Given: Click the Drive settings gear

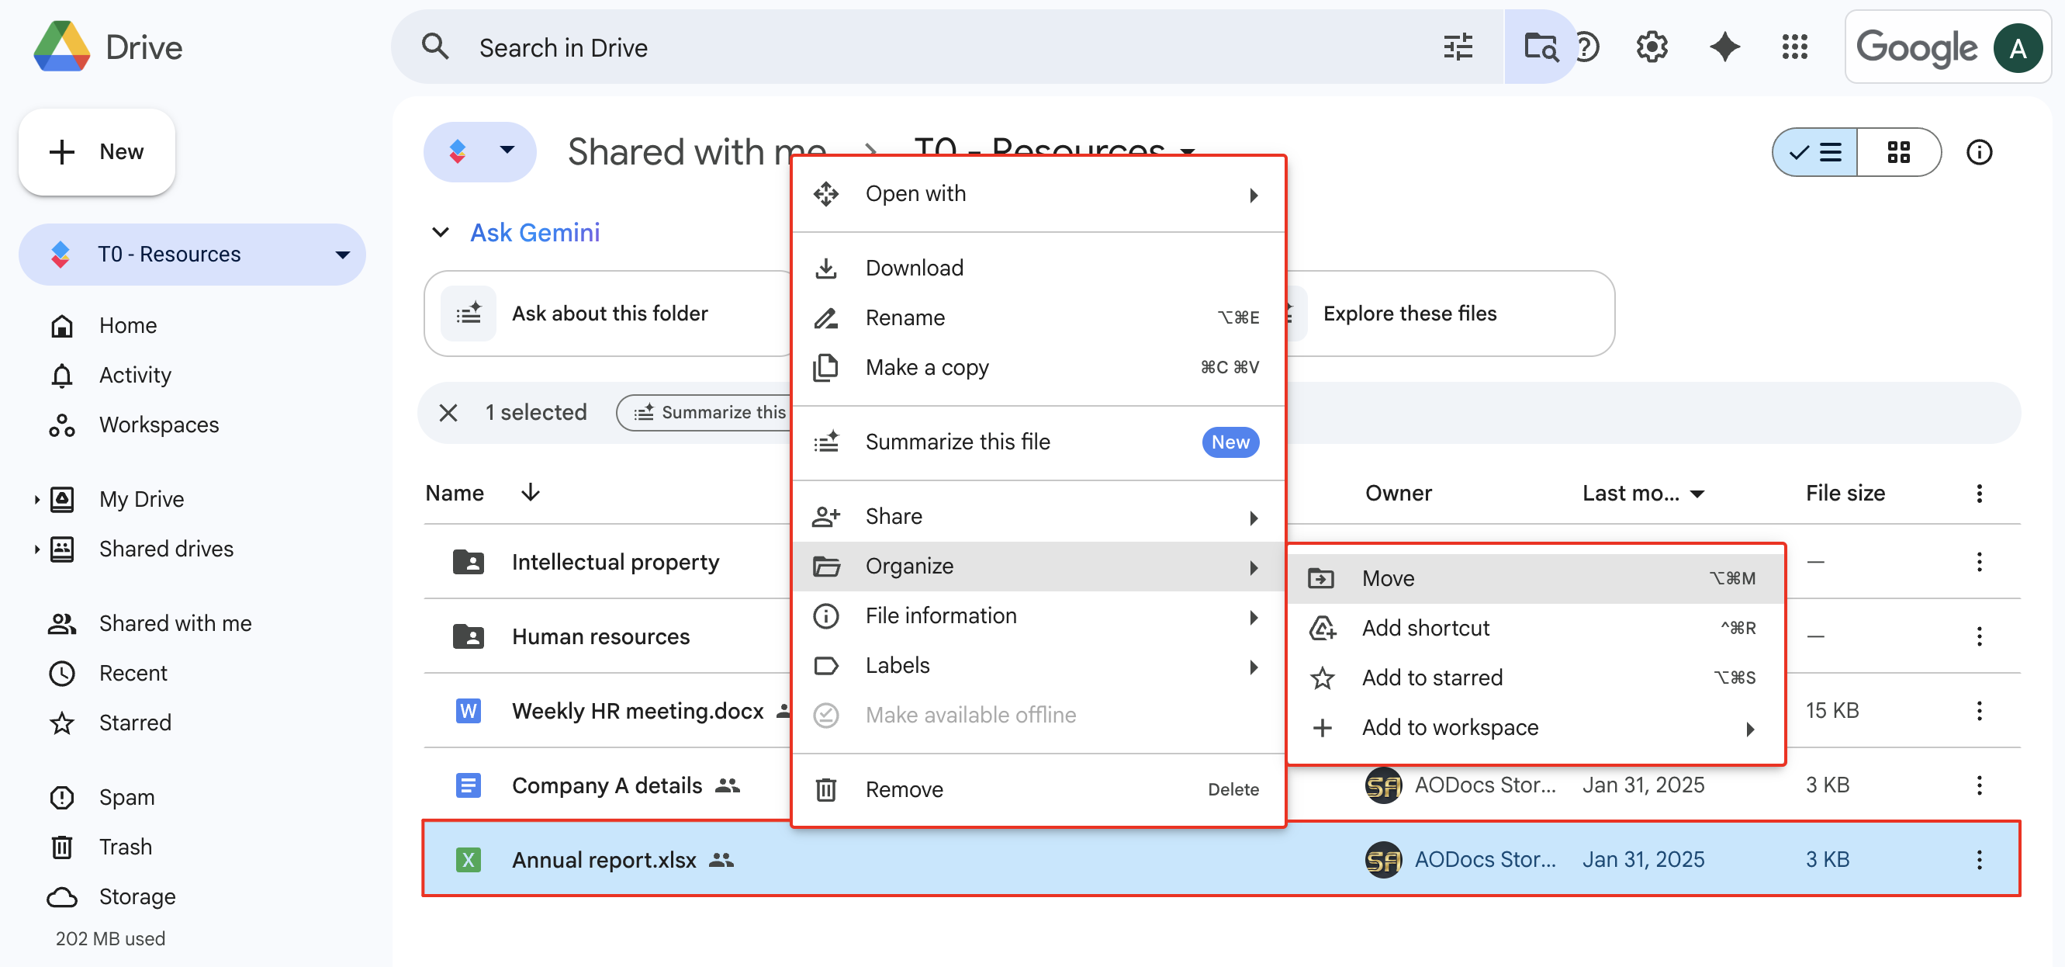Looking at the screenshot, I should point(1652,47).
